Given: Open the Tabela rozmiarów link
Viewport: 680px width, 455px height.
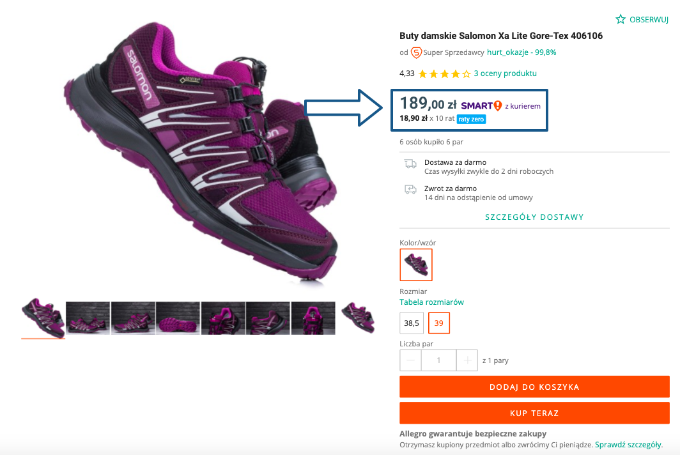Looking at the screenshot, I should (x=431, y=302).
